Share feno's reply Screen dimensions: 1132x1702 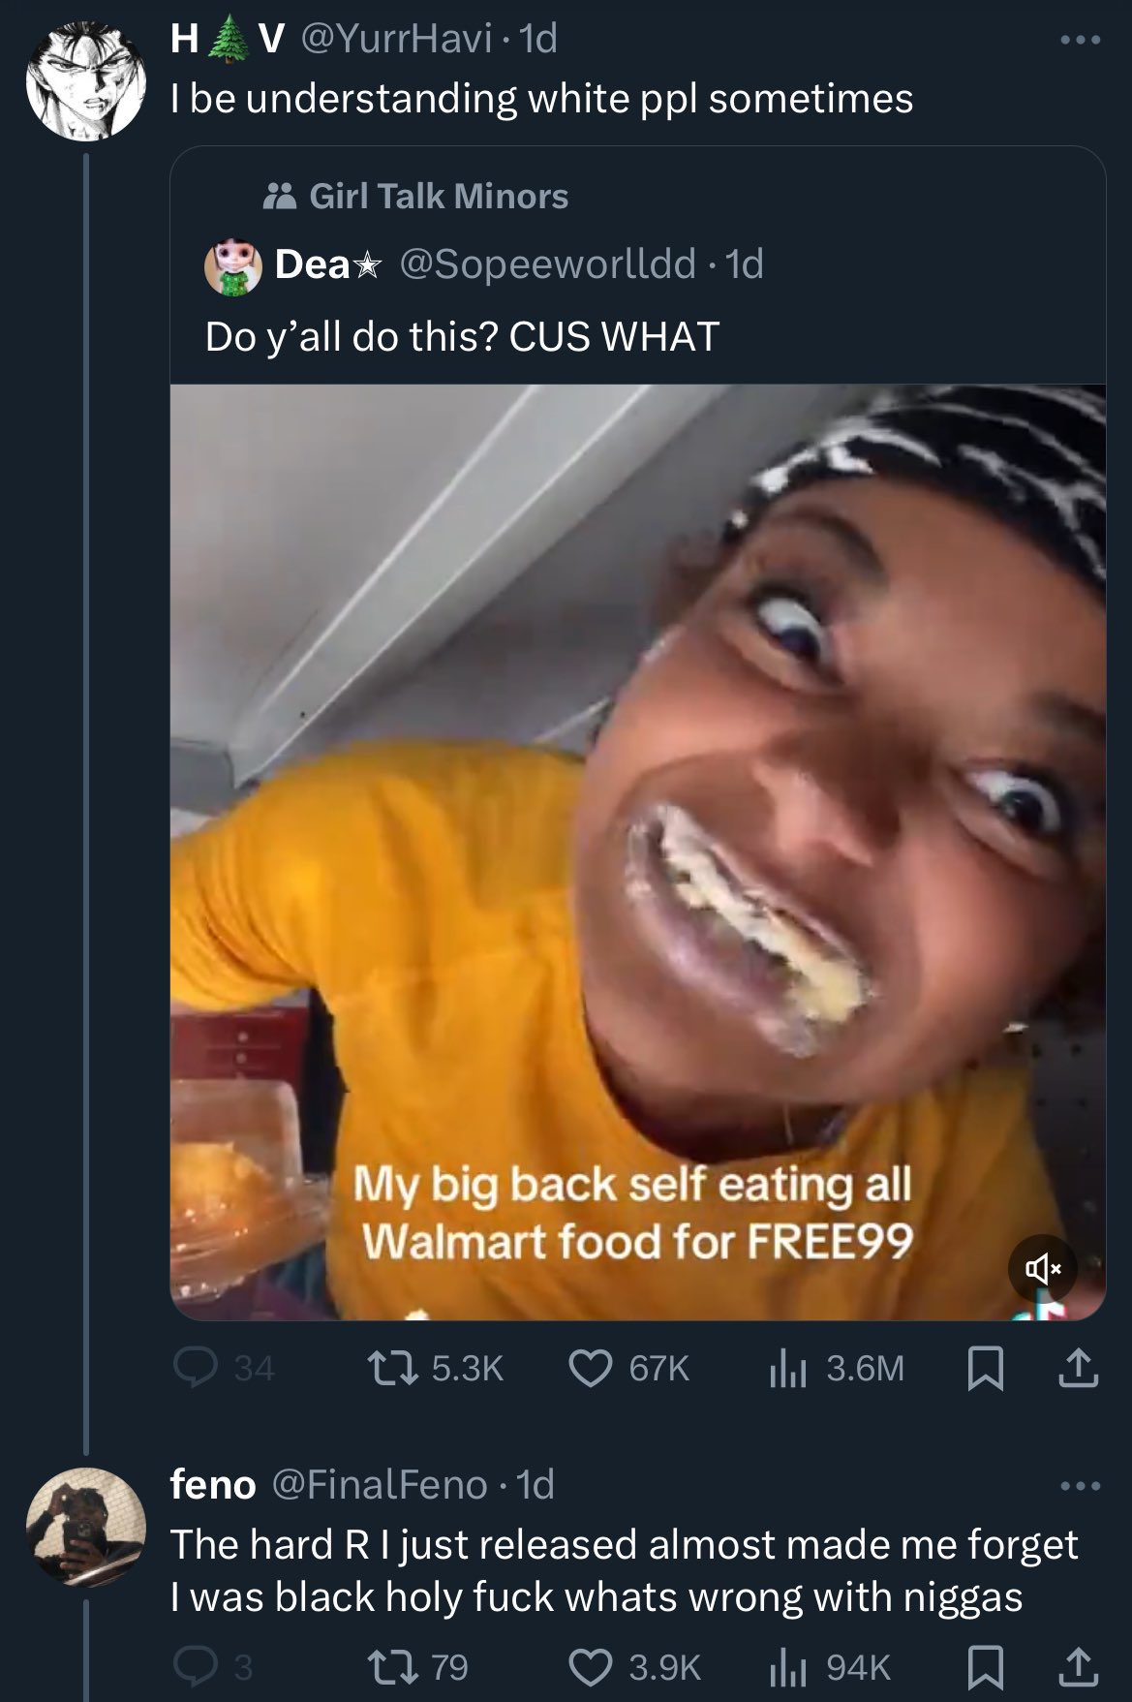(1078, 1666)
